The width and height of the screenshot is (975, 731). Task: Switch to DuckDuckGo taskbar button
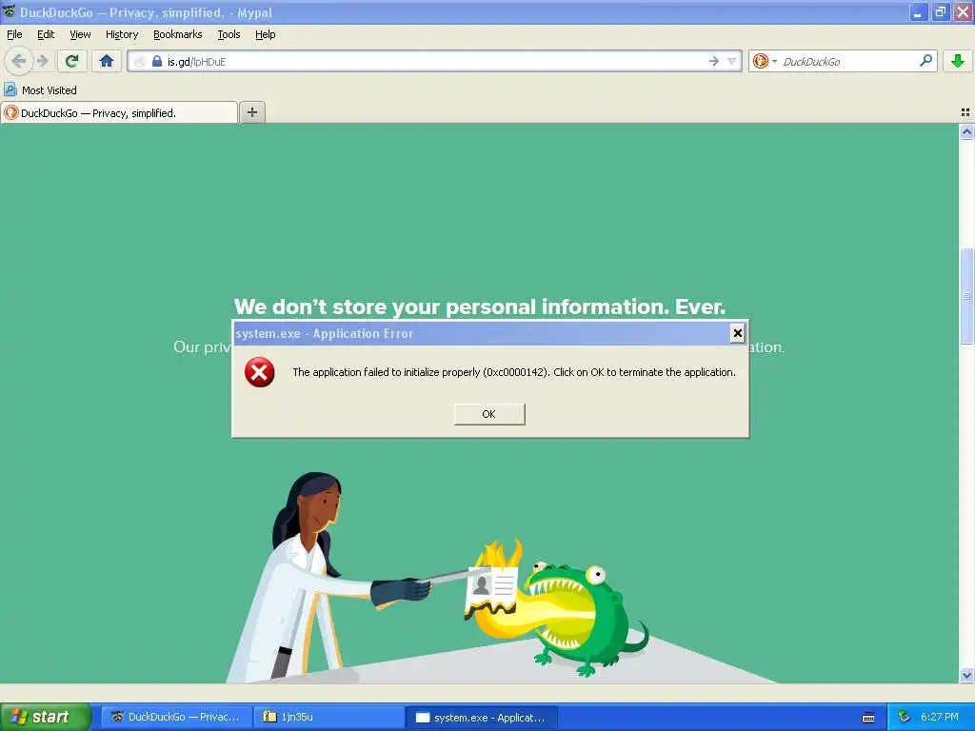[176, 717]
